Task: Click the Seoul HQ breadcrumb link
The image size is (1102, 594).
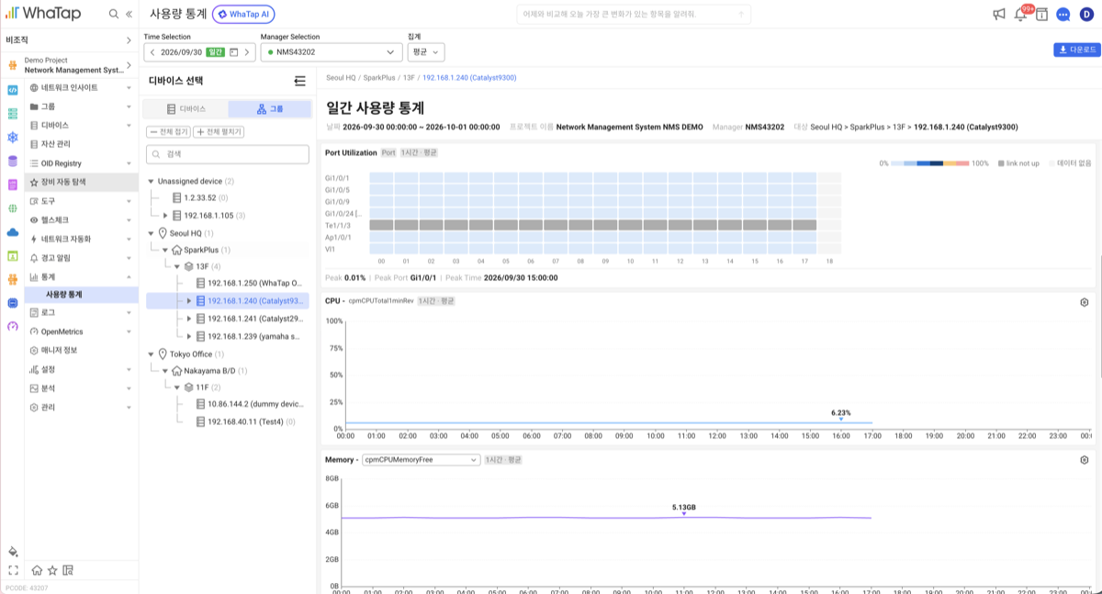Action: pos(341,78)
